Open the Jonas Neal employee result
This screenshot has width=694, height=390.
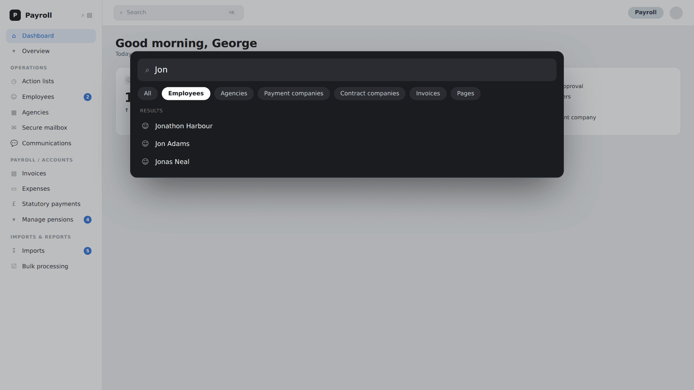tap(347, 162)
